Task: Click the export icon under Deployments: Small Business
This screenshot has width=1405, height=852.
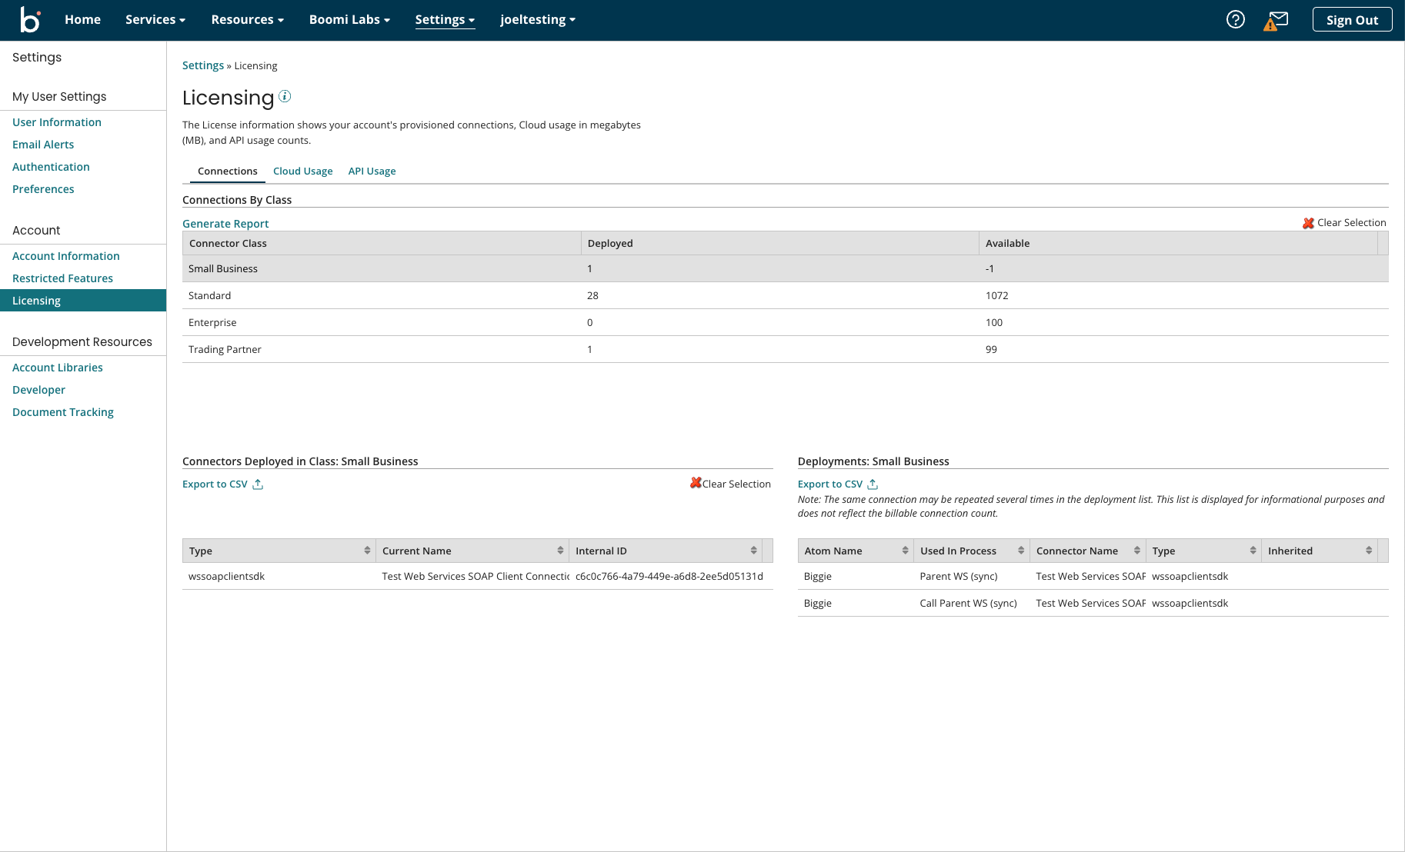Action: (873, 484)
